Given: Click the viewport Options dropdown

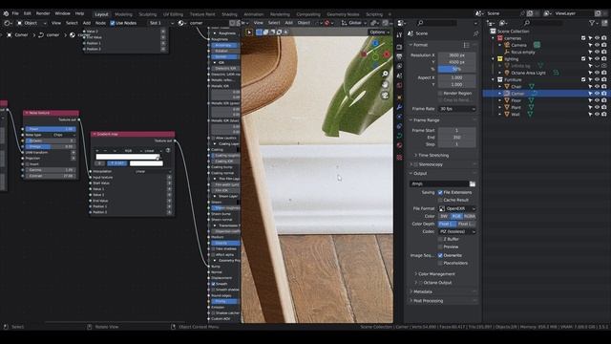Looking at the screenshot, I should (380, 32).
